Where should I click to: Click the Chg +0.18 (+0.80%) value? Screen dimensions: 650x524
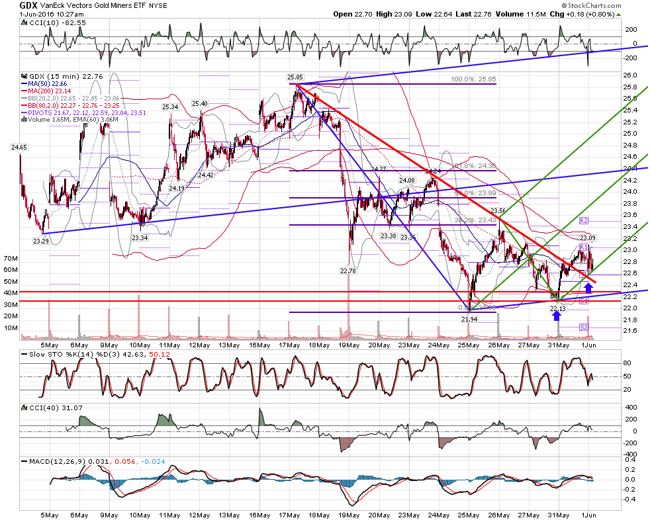582,14
